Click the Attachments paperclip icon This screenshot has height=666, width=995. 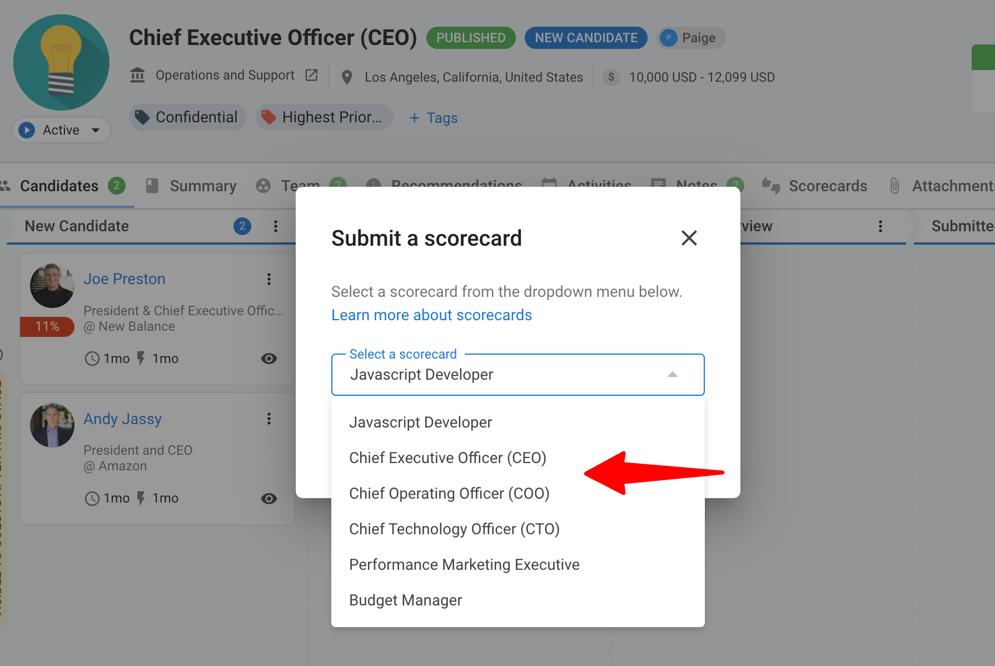click(x=894, y=186)
